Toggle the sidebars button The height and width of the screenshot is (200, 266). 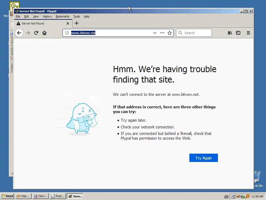238,33
